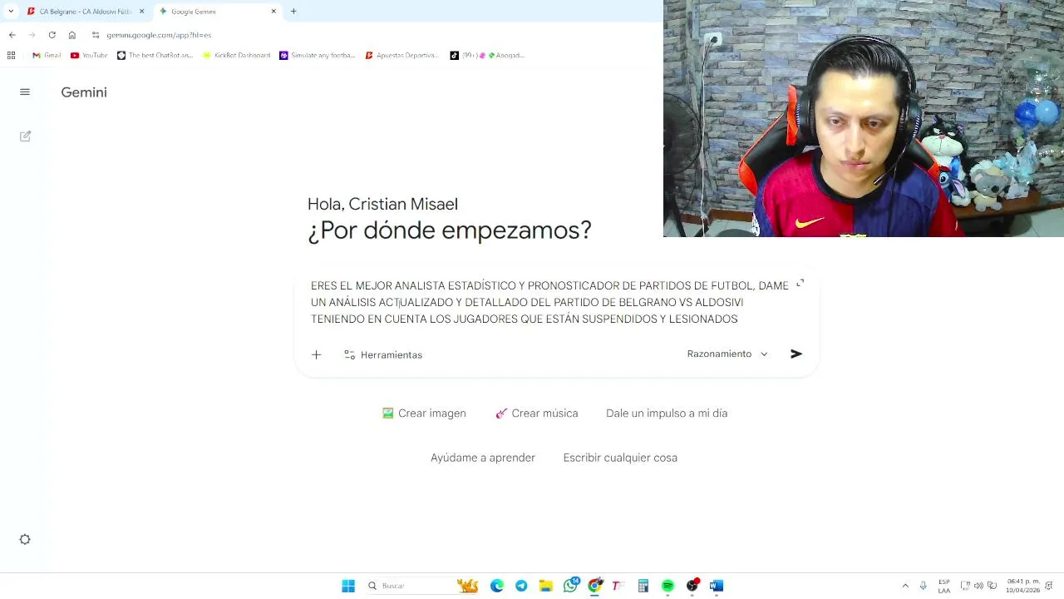
Task: Add attachment with the plus icon
Action: tap(316, 354)
